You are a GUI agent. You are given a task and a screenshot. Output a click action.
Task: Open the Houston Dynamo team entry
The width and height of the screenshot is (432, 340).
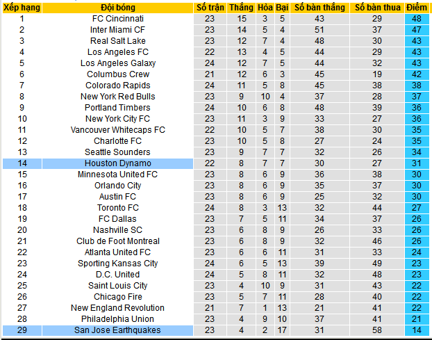click(117, 163)
